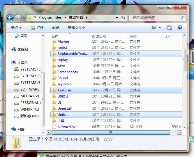
Task: Click the refresh icon beside address bar
Action: coord(124,18)
